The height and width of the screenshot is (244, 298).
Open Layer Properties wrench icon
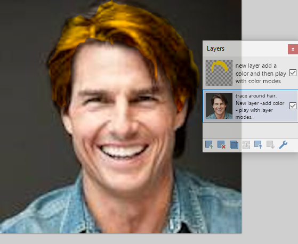point(283,145)
